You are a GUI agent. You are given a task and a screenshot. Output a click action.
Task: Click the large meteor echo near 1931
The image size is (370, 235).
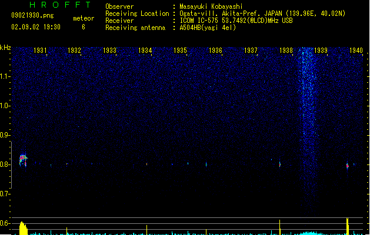pyautogui.click(x=23, y=160)
